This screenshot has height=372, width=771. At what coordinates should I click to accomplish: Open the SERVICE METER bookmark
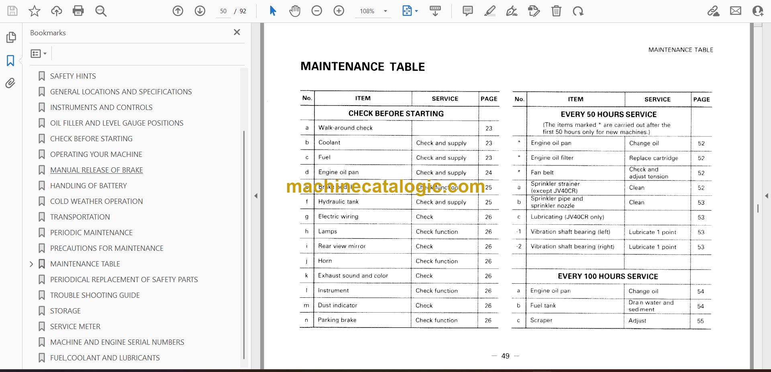75,327
